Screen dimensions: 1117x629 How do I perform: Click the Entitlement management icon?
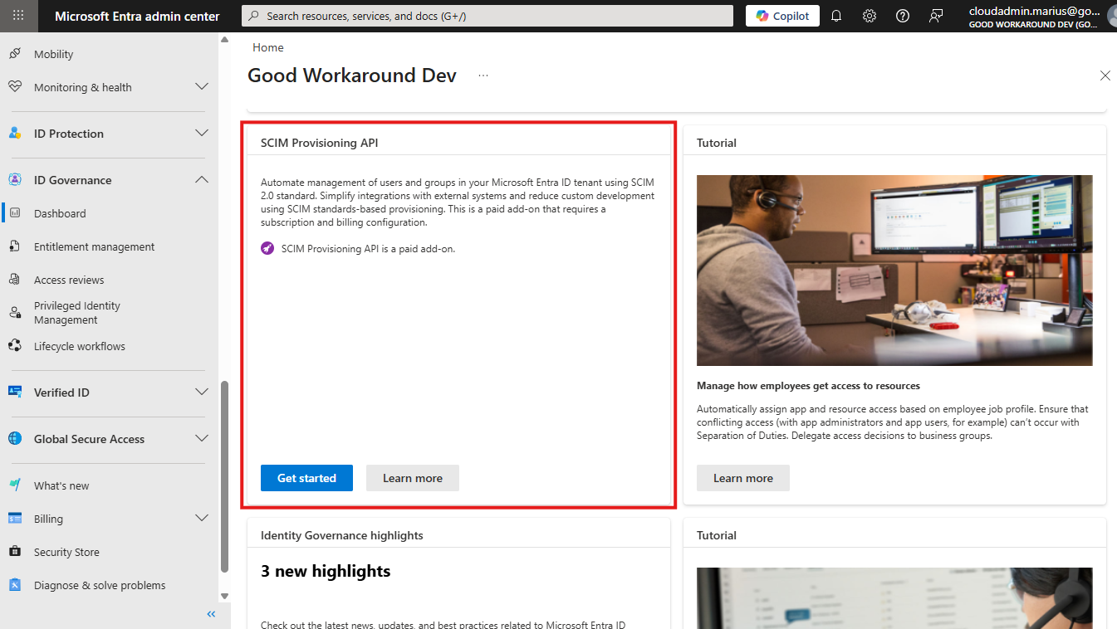(x=15, y=246)
